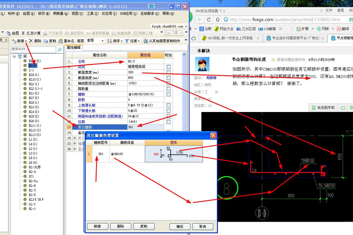
Task: Toggle 附加 checkbox for 截面高度 row
Action: (x=168, y=78)
